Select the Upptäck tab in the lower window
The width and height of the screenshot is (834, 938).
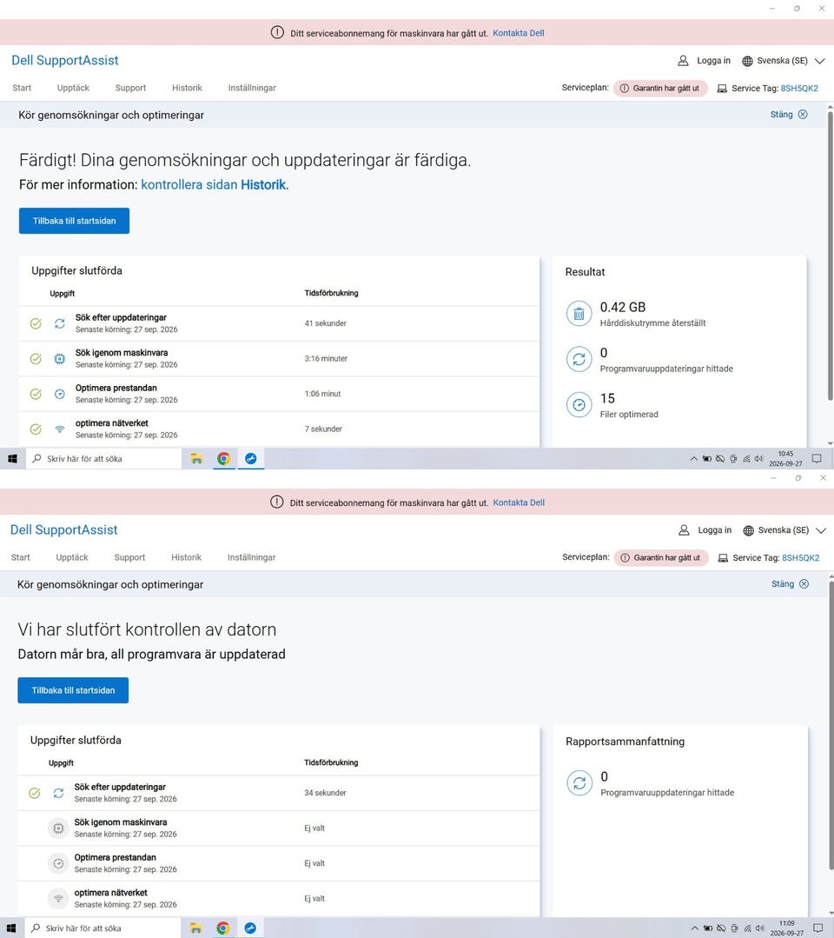72,557
